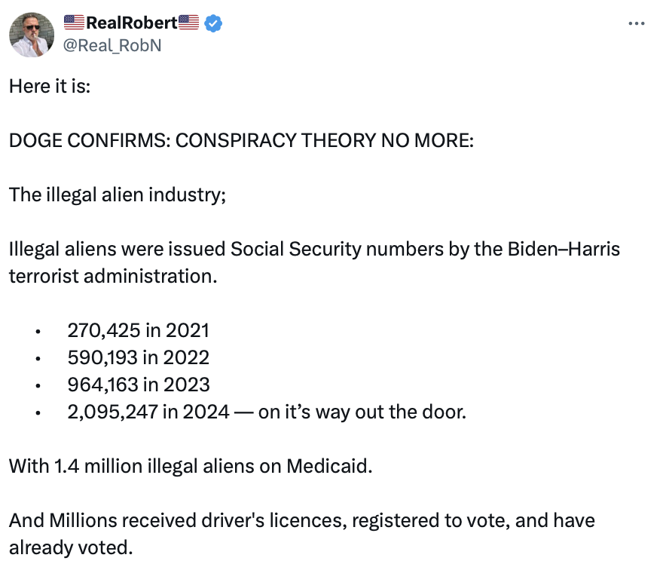The height and width of the screenshot is (567, 663).
Task: Select "The illegal alien industry;" line
Action: click(x=118, y=195)
